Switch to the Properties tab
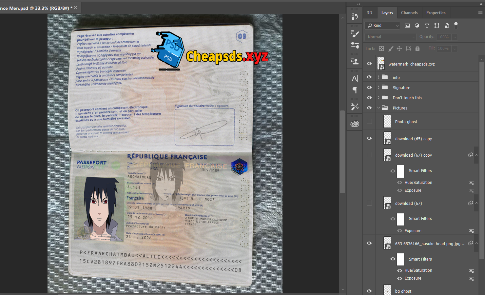The width and height of the screenshot is (485, 295). (x=436, y=13)
